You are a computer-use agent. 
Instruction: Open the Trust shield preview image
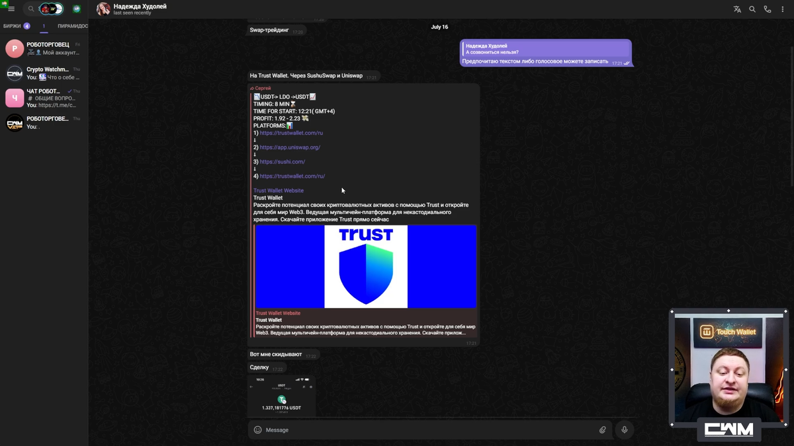(365, 266)
